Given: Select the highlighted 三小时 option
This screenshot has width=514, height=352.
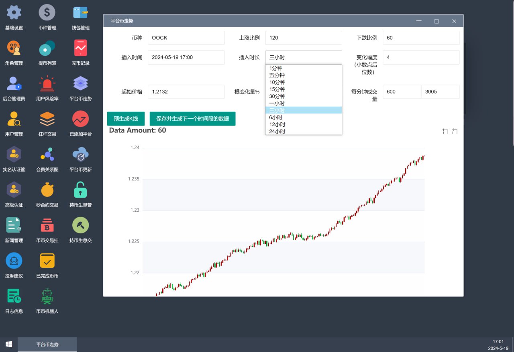Looking at the screenshot, I should click(x=304, y=110).
